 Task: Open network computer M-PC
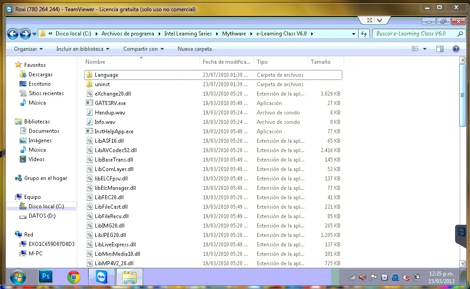point(36,254)
